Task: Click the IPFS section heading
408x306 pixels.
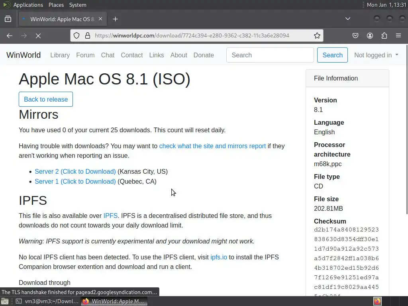Action: point(33,201)
